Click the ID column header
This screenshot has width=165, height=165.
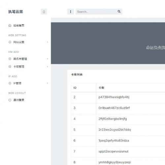pyautogui.click(x=75, y=88)
